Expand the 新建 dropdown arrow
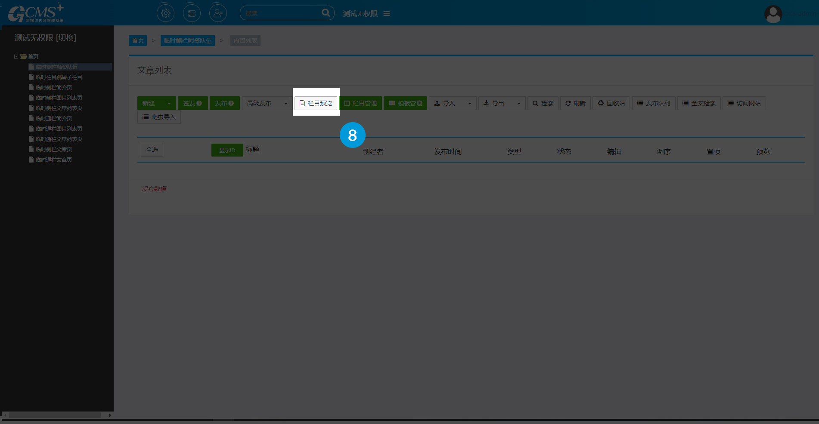The width and height of the screenshot is (819, 424). pos(169,104)
